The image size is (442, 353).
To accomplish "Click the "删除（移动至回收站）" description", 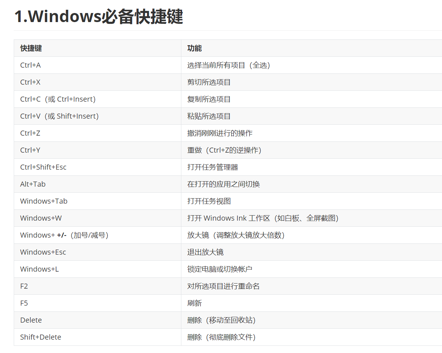I will (x=222, y=320).
